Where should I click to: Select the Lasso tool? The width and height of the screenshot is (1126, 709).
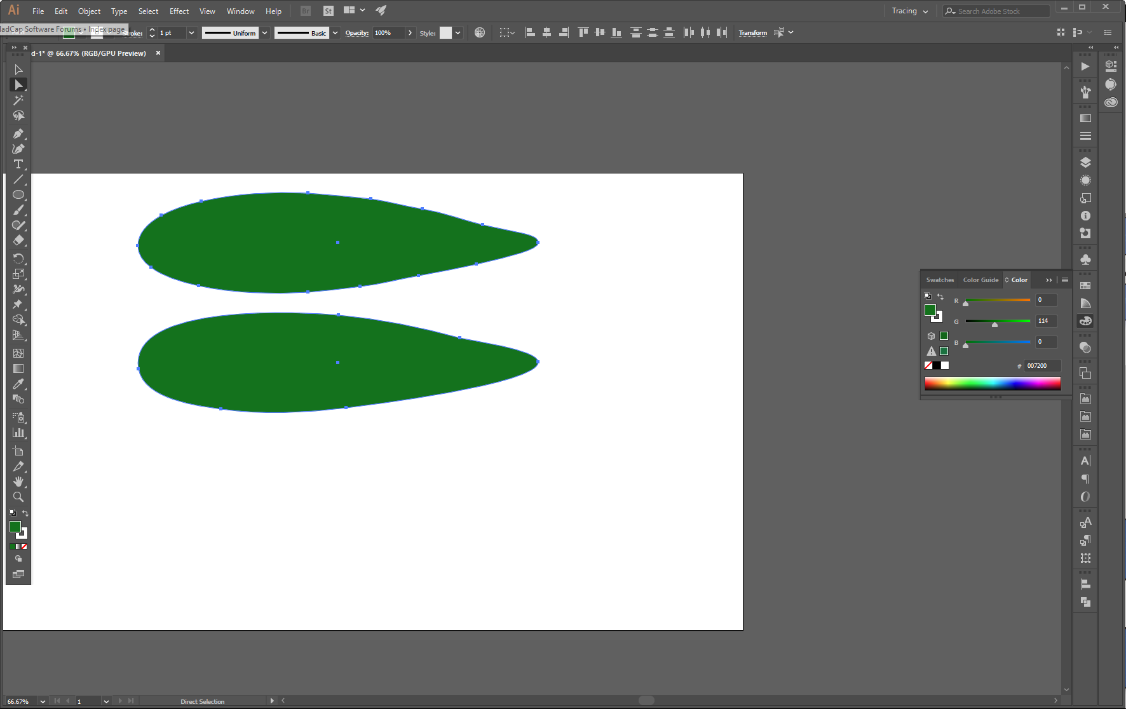[x=18, y=116]
